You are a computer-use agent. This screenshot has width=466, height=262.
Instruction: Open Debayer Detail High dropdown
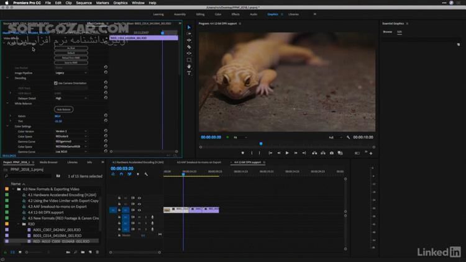pyautogui.click(x=71, y=98)
